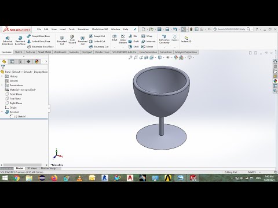Choose the Boundary Boss/Base tool

[41, 47]
